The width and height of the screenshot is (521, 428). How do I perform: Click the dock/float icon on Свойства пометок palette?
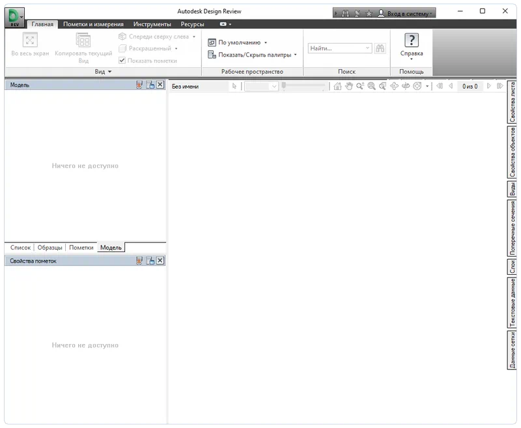click(x=150, y=261)
